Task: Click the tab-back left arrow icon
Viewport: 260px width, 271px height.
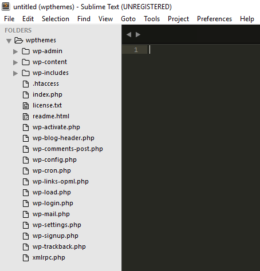Action: click(129, 34)
